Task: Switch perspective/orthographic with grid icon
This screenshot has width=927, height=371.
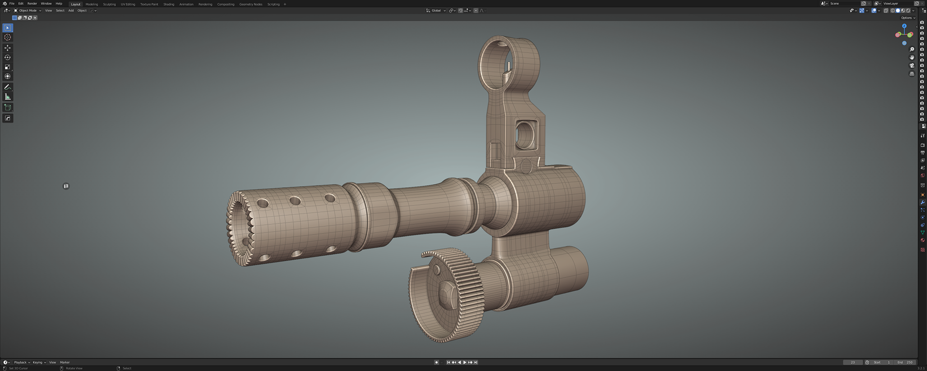Action: click(912, 74)
